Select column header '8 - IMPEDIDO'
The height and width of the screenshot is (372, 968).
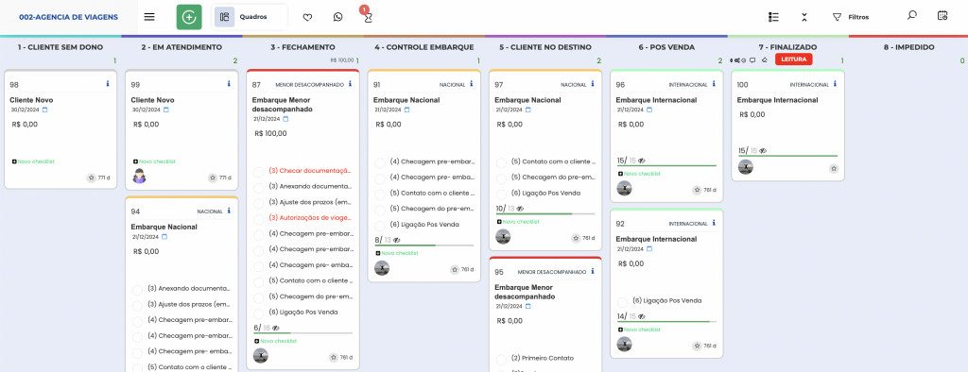908,47
